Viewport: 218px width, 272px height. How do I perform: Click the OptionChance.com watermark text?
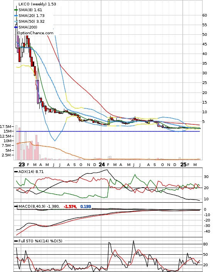point(35,33)
